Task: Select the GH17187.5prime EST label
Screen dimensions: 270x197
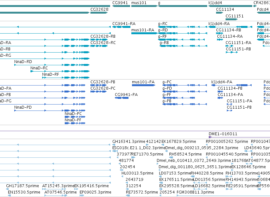Action: (x=23, y=186)
